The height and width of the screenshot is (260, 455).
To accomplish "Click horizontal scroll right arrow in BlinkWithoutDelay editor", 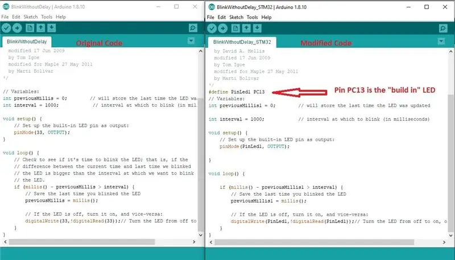I will pos(194,242).
